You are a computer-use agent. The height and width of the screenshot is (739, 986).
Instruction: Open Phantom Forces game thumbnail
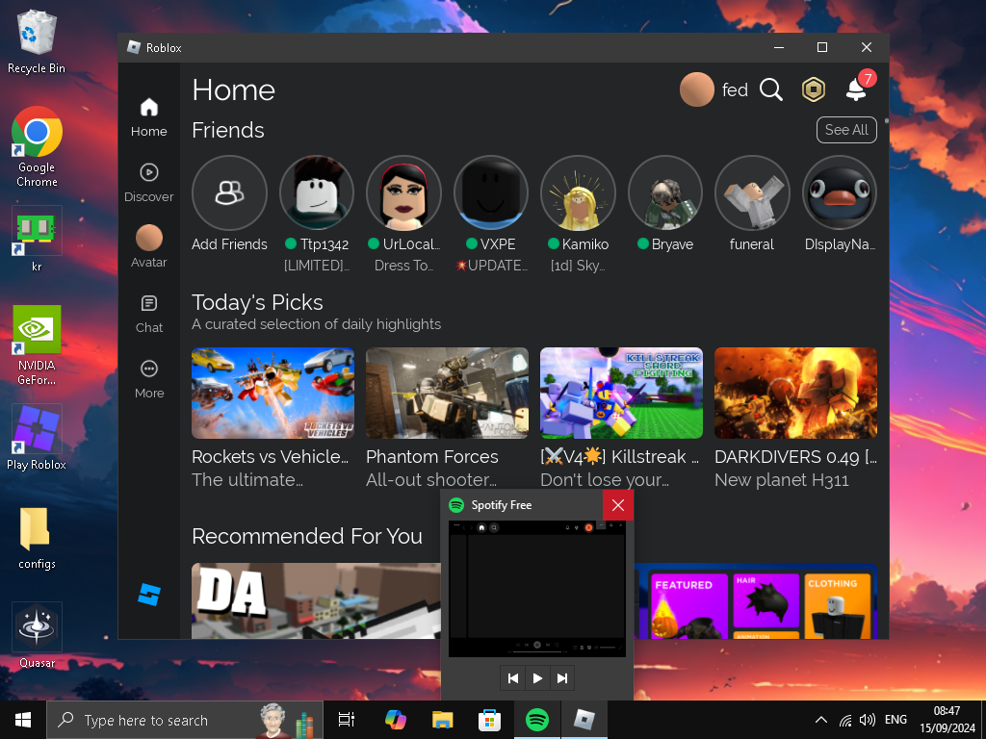click(447, 393)
